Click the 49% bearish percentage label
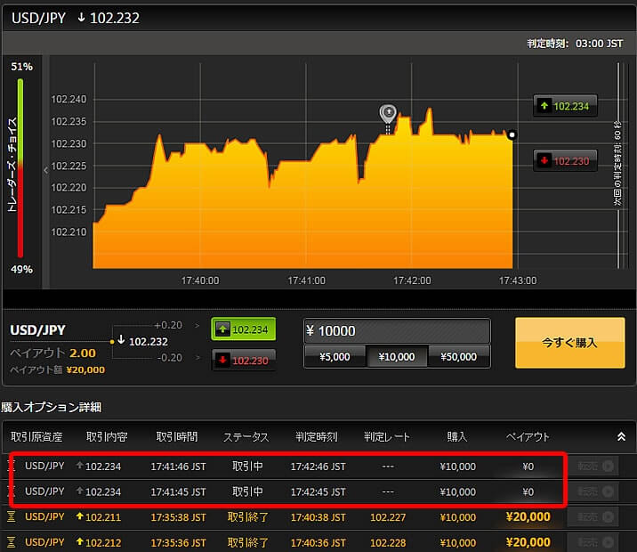 [21, 269]
